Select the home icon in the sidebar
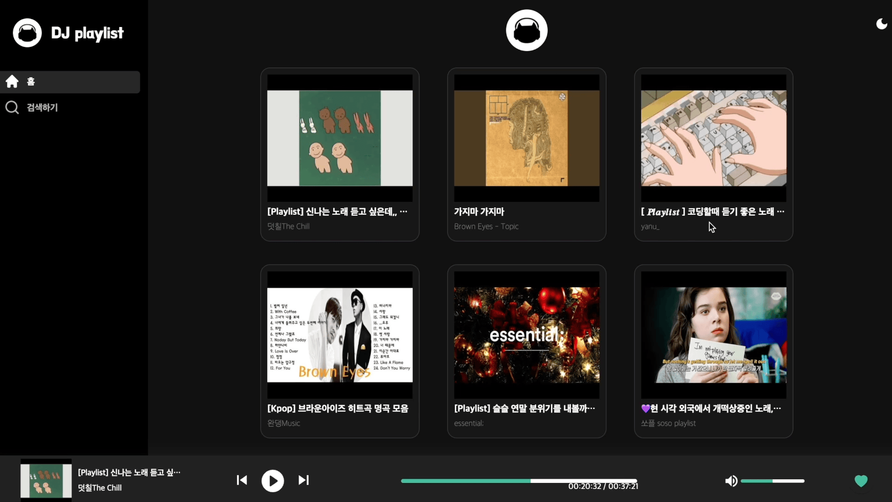The width and height of the screenshot is (892, 502). 12,81
